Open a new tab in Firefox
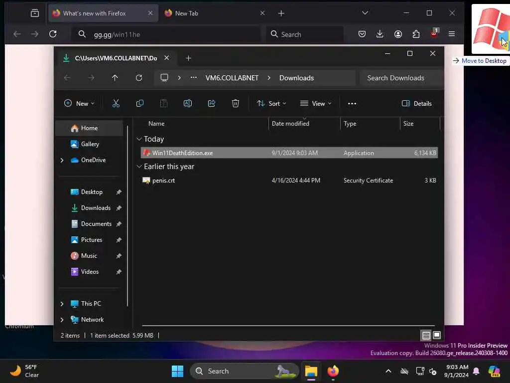The image size is (510, 383). (x=281, y=13)
